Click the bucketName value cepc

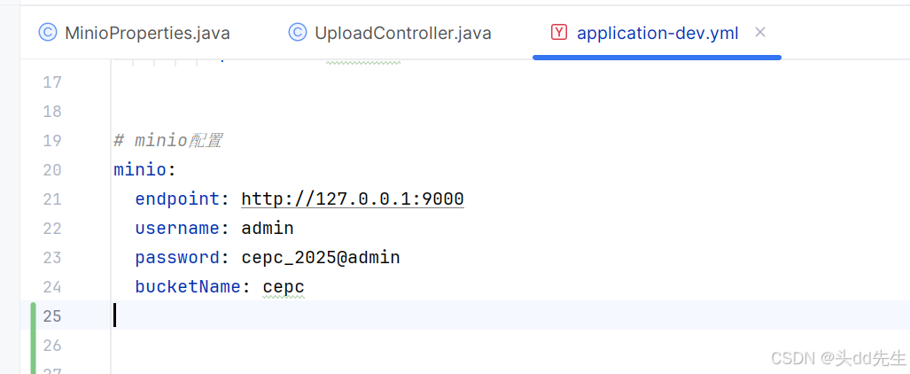284,287
